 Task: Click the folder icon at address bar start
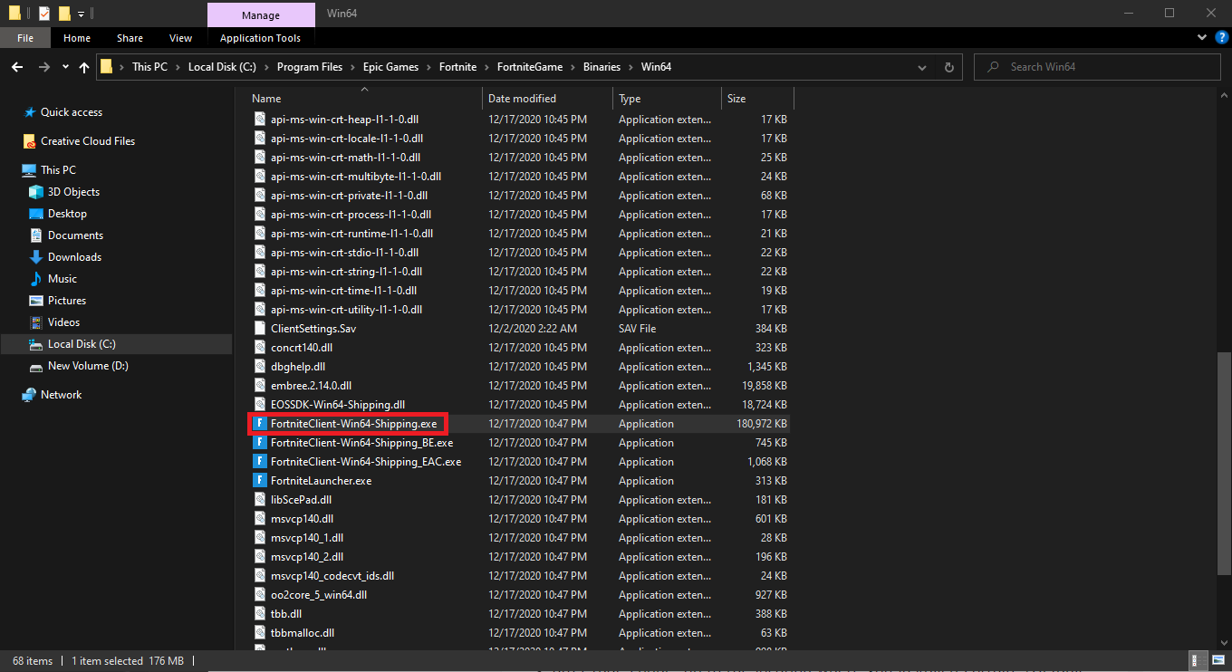click(107, 67)
